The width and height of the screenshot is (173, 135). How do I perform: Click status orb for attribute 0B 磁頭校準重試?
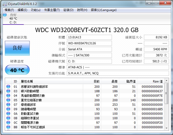[8, 118]
